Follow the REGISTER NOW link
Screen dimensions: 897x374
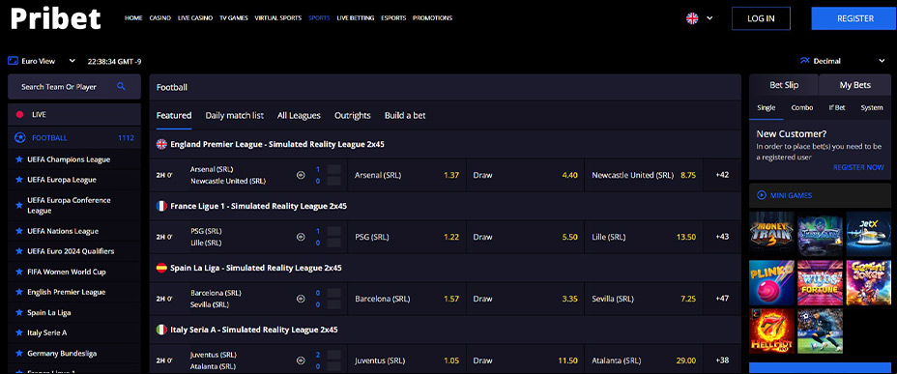pos(858,167)
